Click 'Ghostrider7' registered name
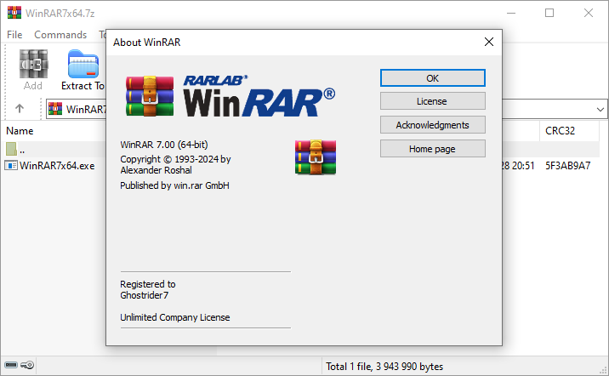609x376 pixels. coord(144,295)
